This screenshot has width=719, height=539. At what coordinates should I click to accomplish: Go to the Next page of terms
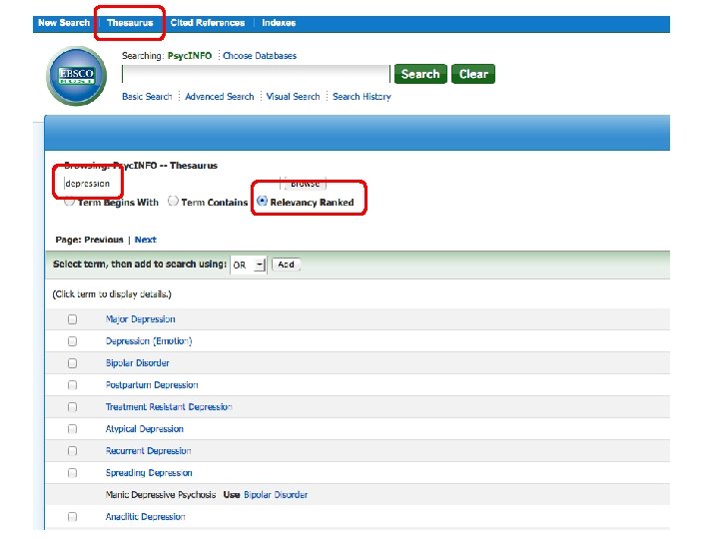[146, 240]
